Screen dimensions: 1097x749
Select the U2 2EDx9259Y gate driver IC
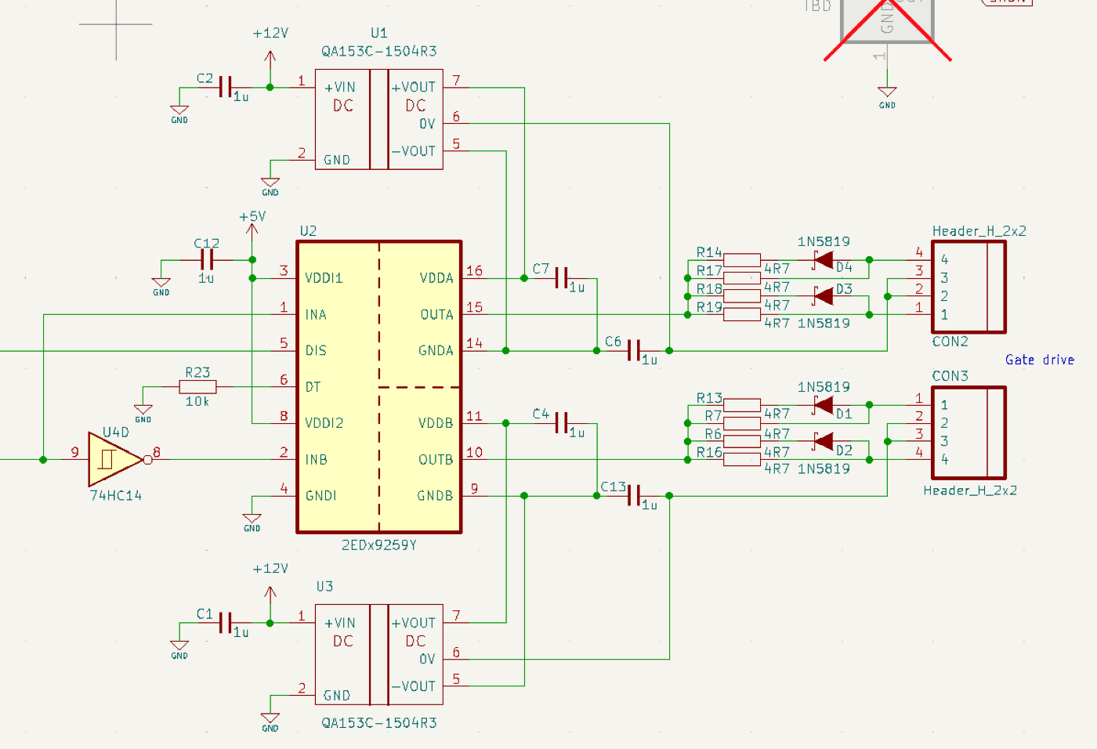(x=379, y=387)
